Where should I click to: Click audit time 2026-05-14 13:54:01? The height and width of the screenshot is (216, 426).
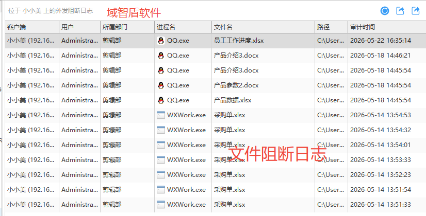pyautogui.click(x=381, y=145)
